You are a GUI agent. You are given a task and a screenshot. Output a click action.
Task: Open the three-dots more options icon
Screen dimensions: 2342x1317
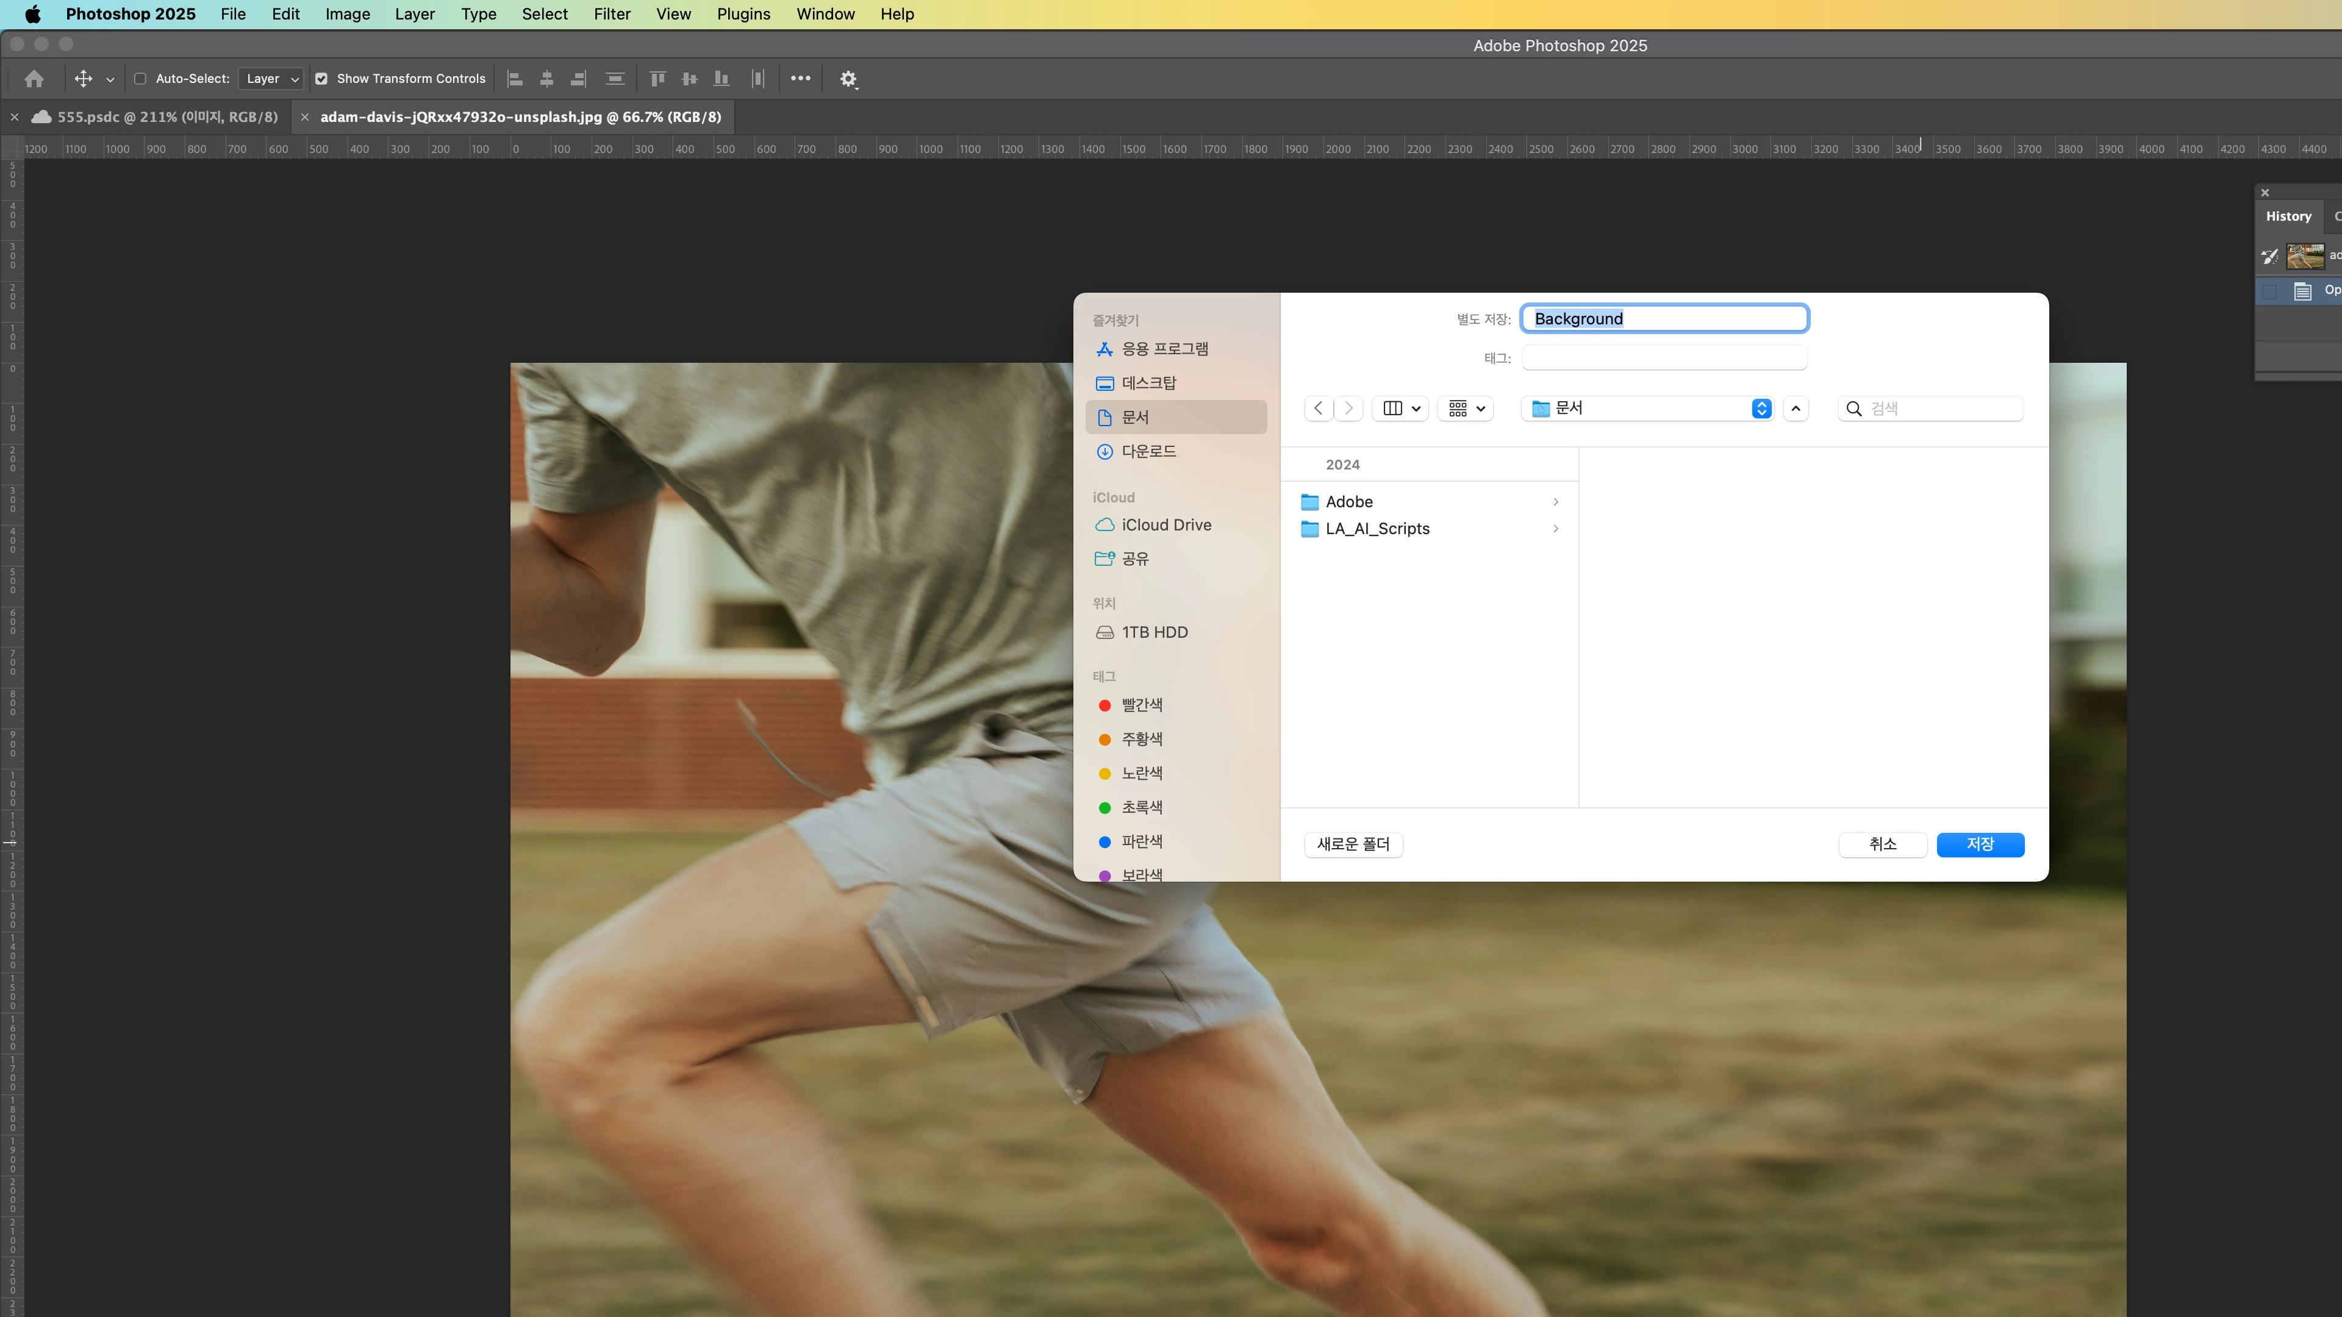(800, 78)
